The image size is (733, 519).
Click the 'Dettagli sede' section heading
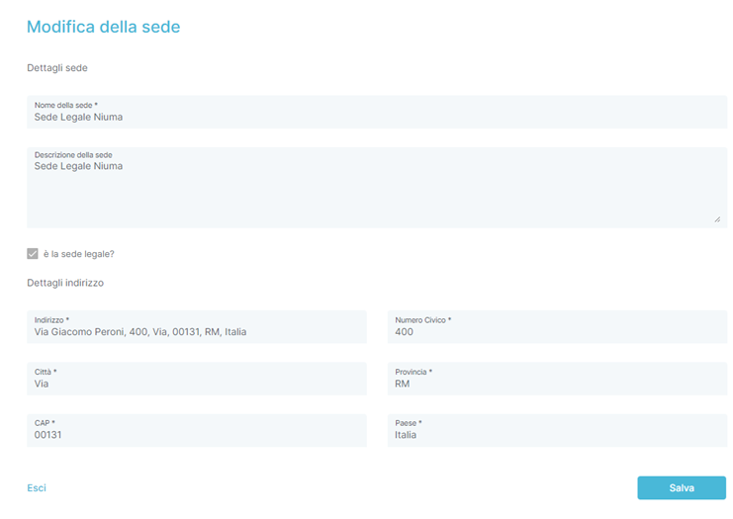[x=57, y=68]
